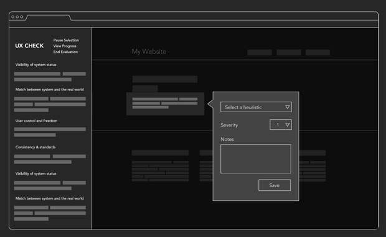Image resolution: width=386 pixels, height=237 pixels.
Task: Select the User control and freedom heading
Action: (x=37, y=121)
